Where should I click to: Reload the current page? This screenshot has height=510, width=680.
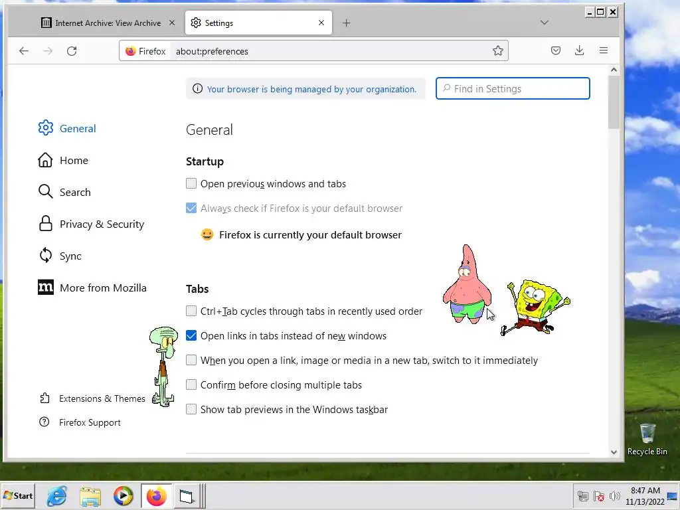72,50
